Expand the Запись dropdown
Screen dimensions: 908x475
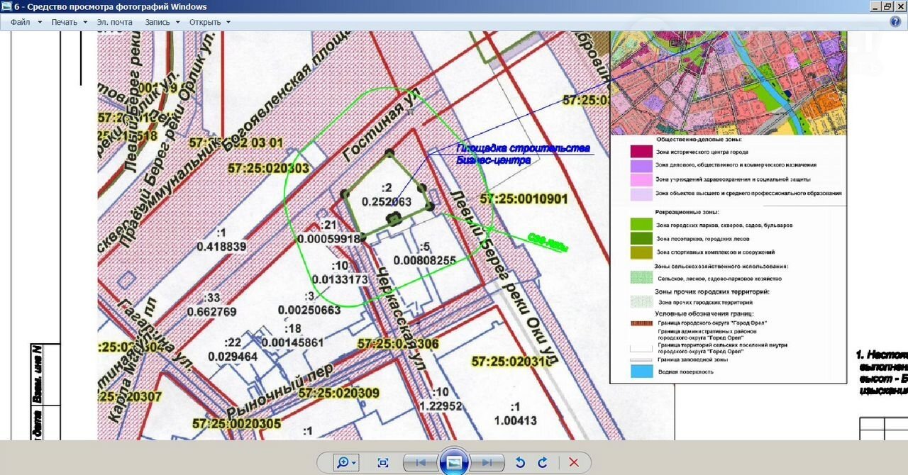pos(162,22)
